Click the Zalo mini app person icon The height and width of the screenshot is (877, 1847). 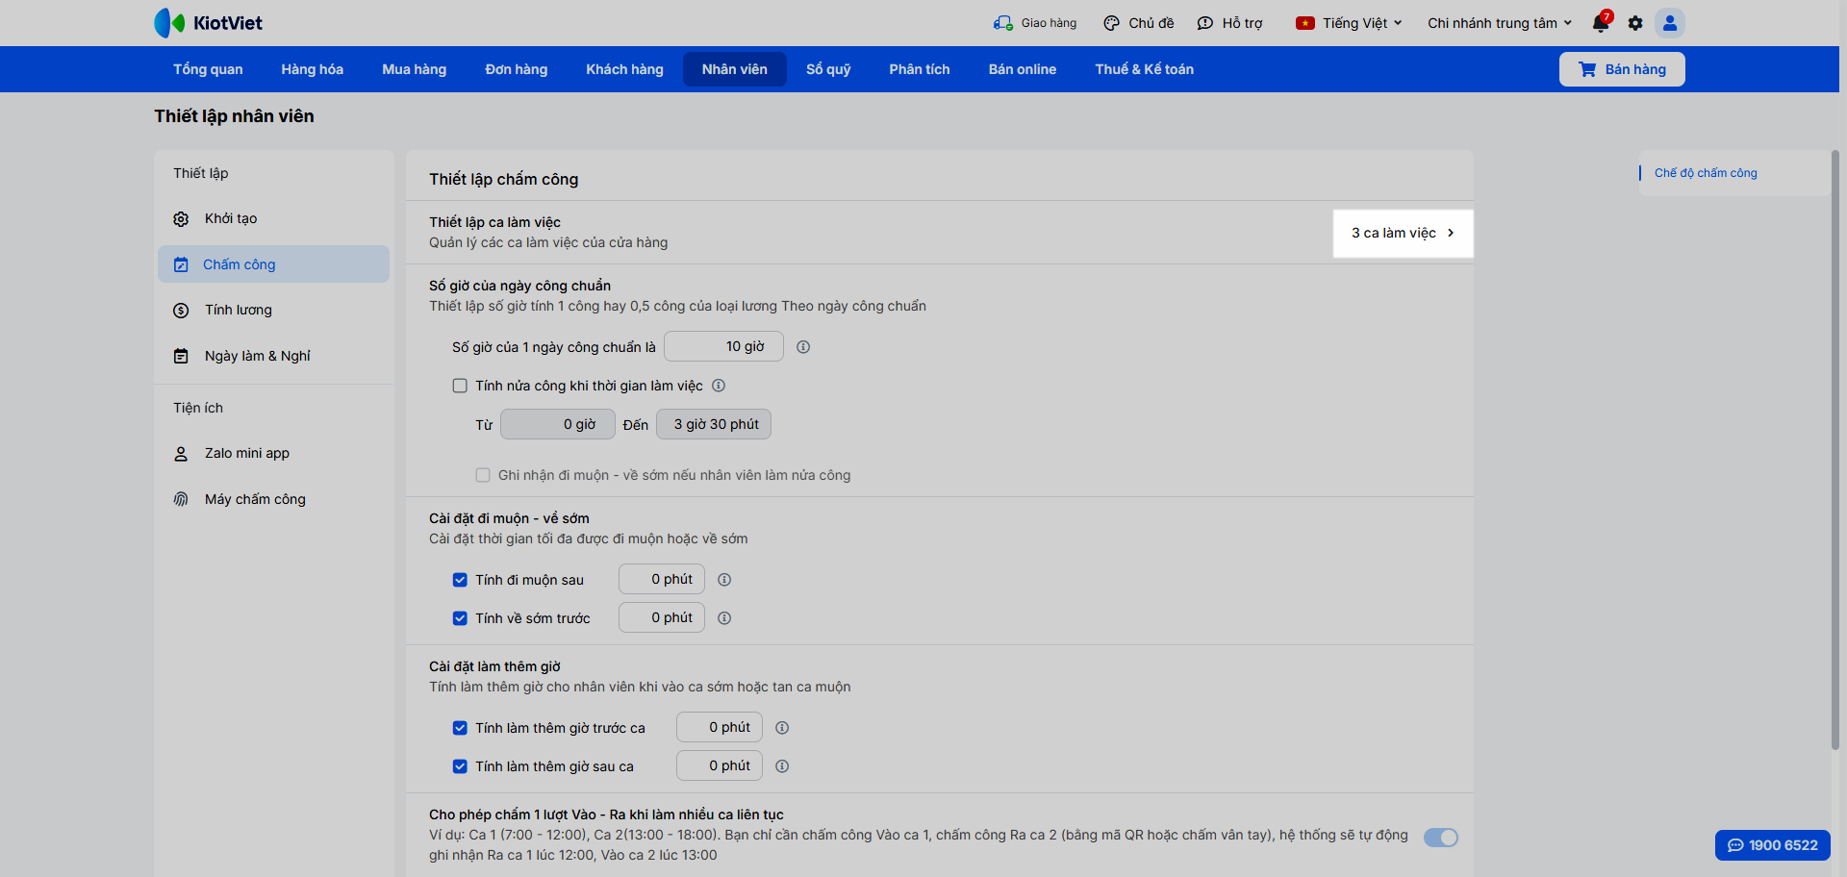[x=181, y=454]
